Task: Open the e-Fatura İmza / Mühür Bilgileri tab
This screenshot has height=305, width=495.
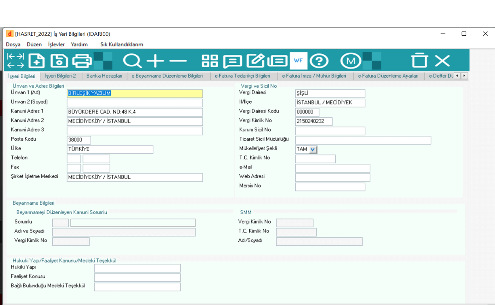Action: pos(314,76)
